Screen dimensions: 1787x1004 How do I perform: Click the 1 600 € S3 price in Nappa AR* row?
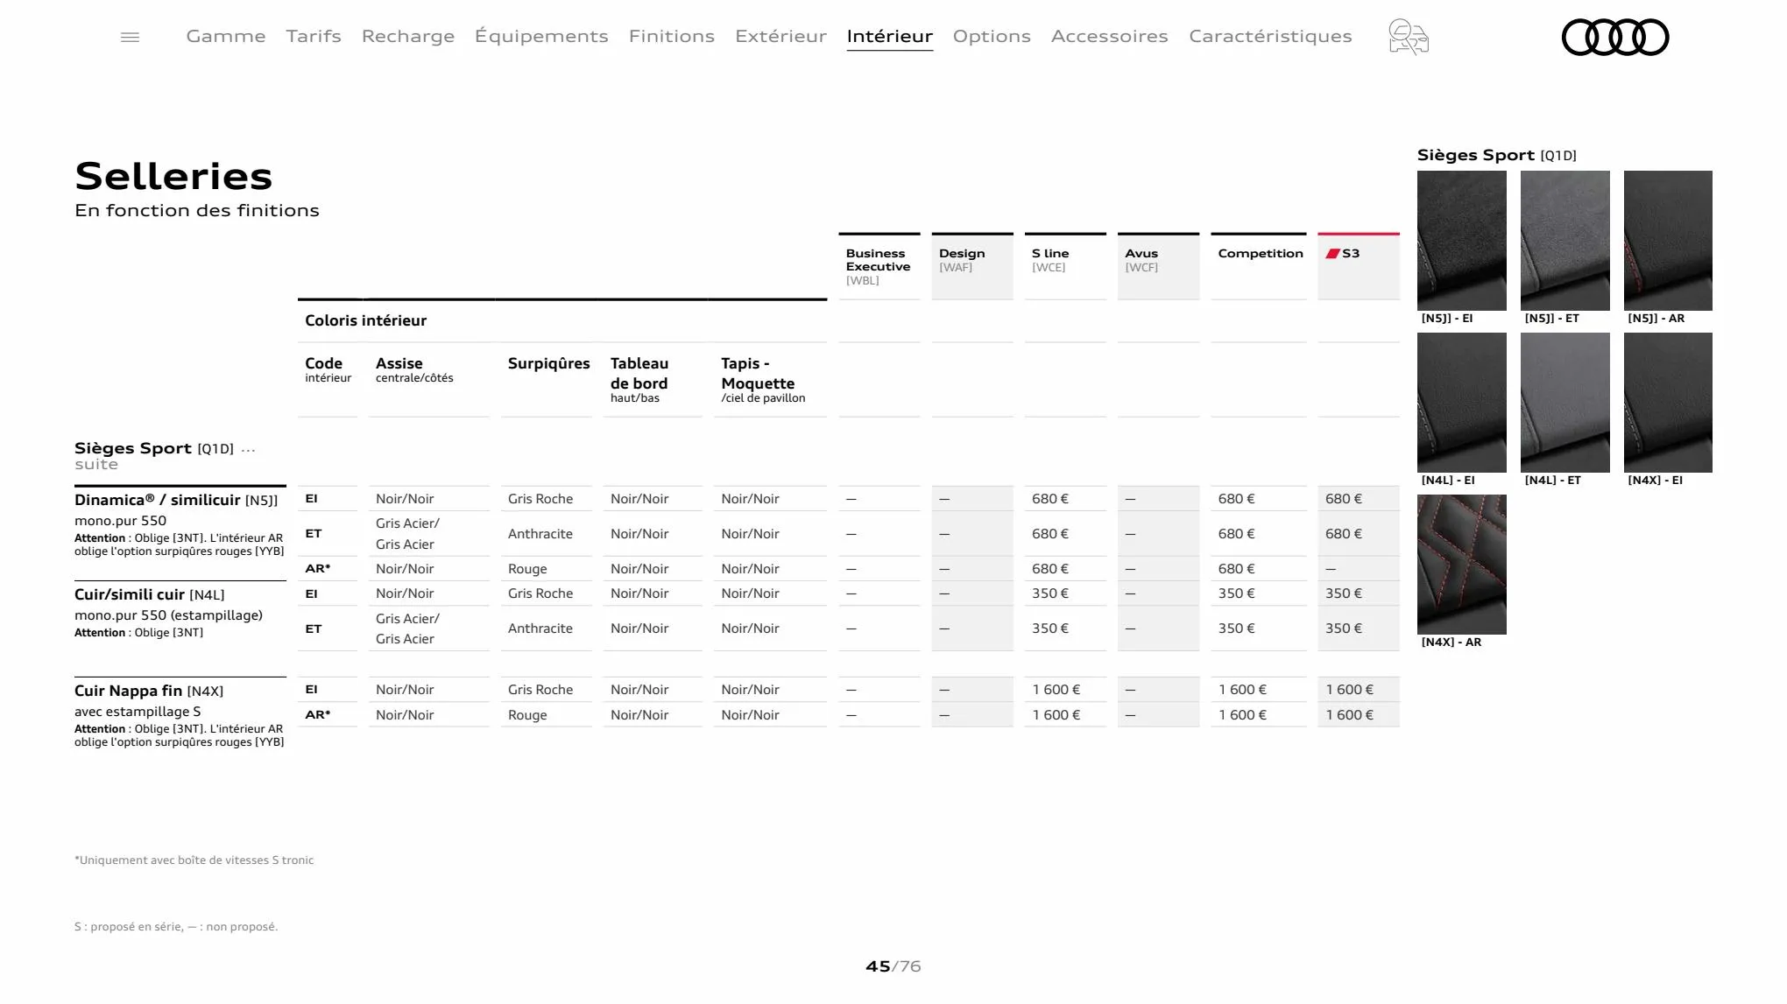[1349, 715]
